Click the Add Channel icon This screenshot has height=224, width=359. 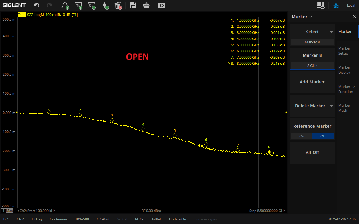click(91, 5)
